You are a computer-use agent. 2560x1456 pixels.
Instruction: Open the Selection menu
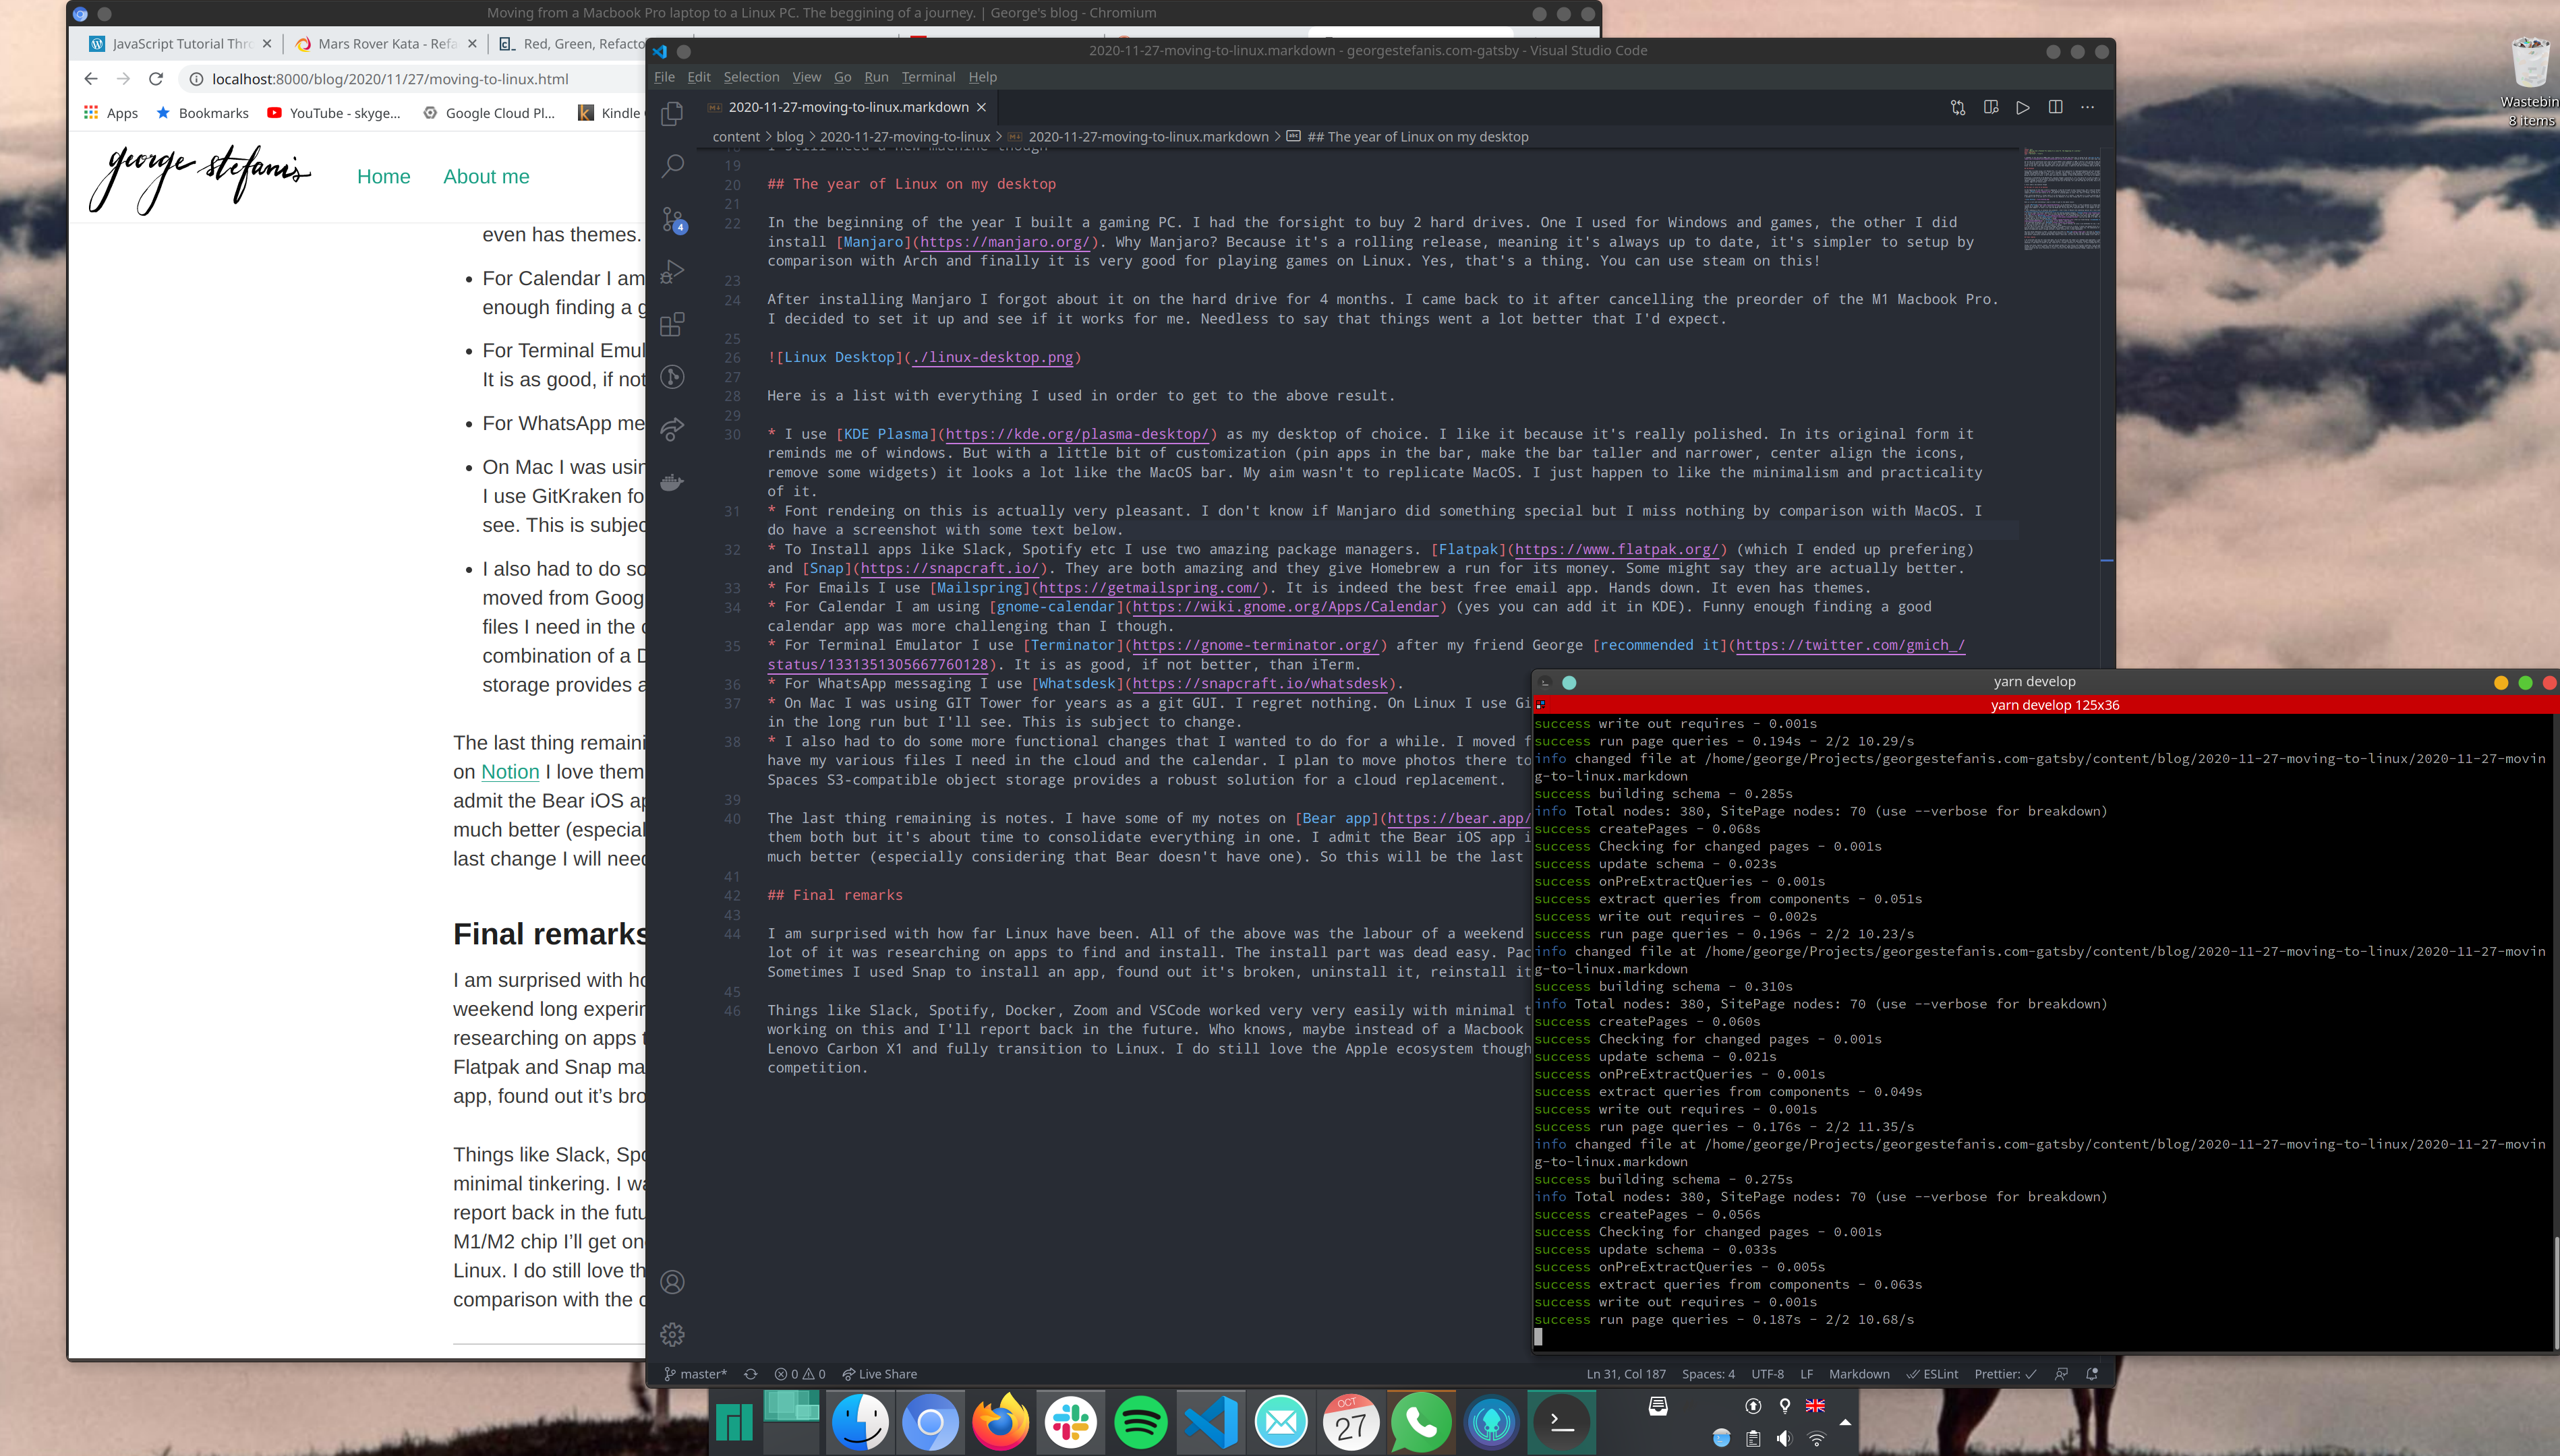click(751, 77)
